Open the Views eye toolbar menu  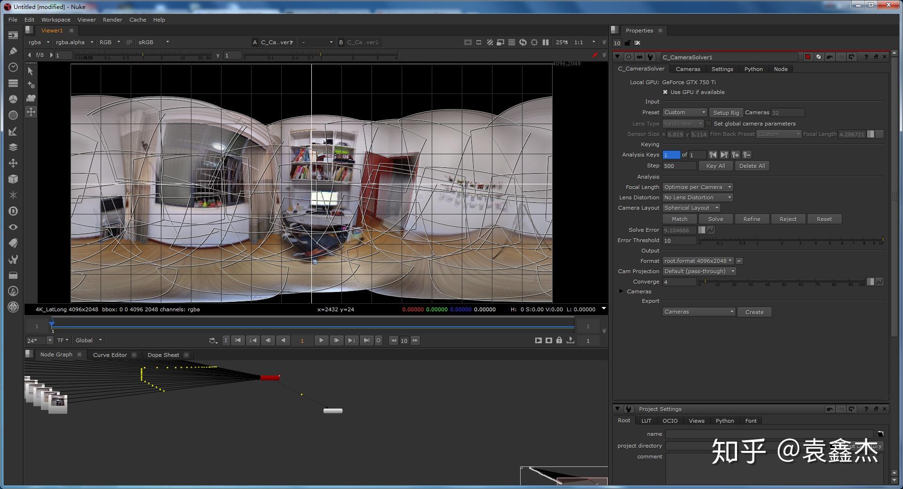[x=13, y=227]
